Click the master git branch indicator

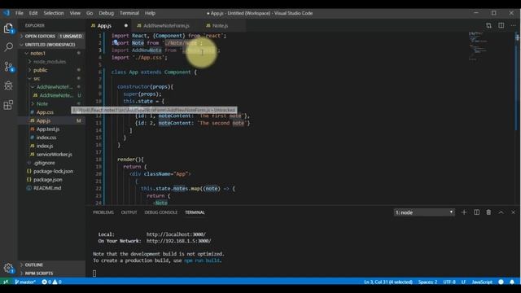point(25,282)
